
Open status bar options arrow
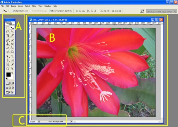coord(72,122)
